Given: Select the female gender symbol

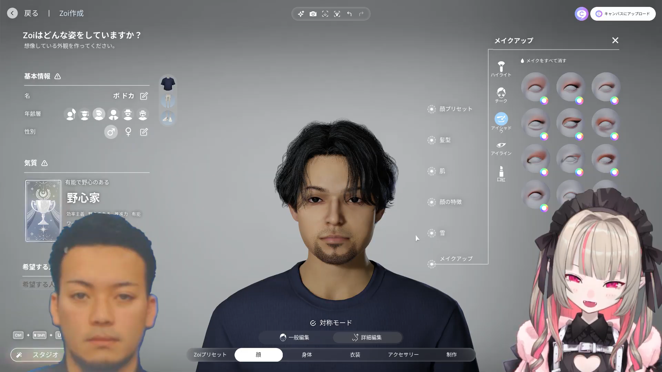Looking at the screenshot, I should pos(128,132).
